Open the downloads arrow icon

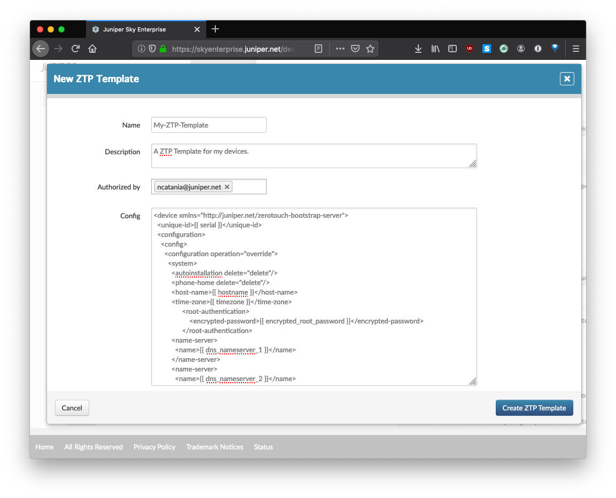coord(418,49)
